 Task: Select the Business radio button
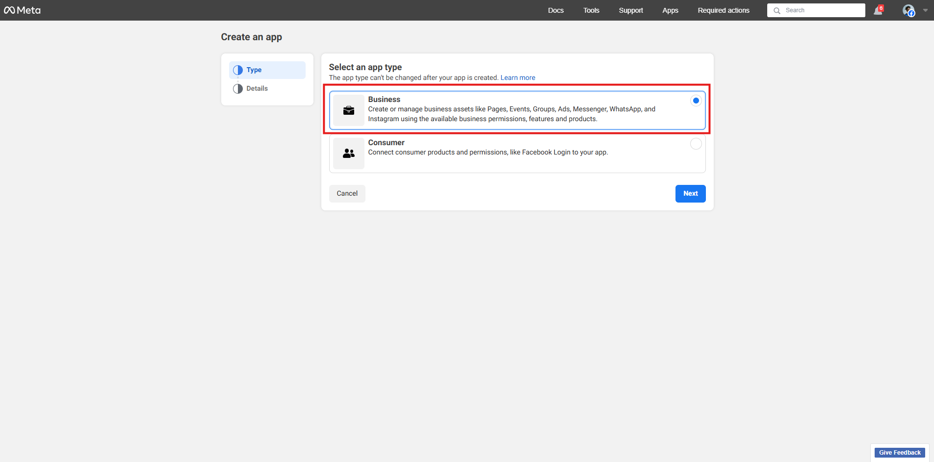point(696,101)
